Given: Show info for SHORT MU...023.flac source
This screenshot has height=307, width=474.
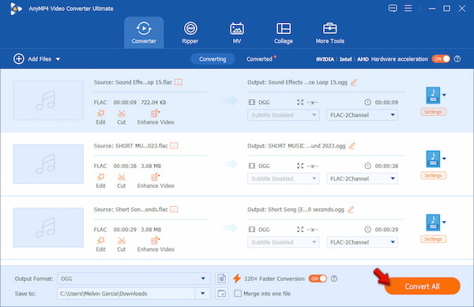Looking at the screenshot, I should tap(174, 146).
